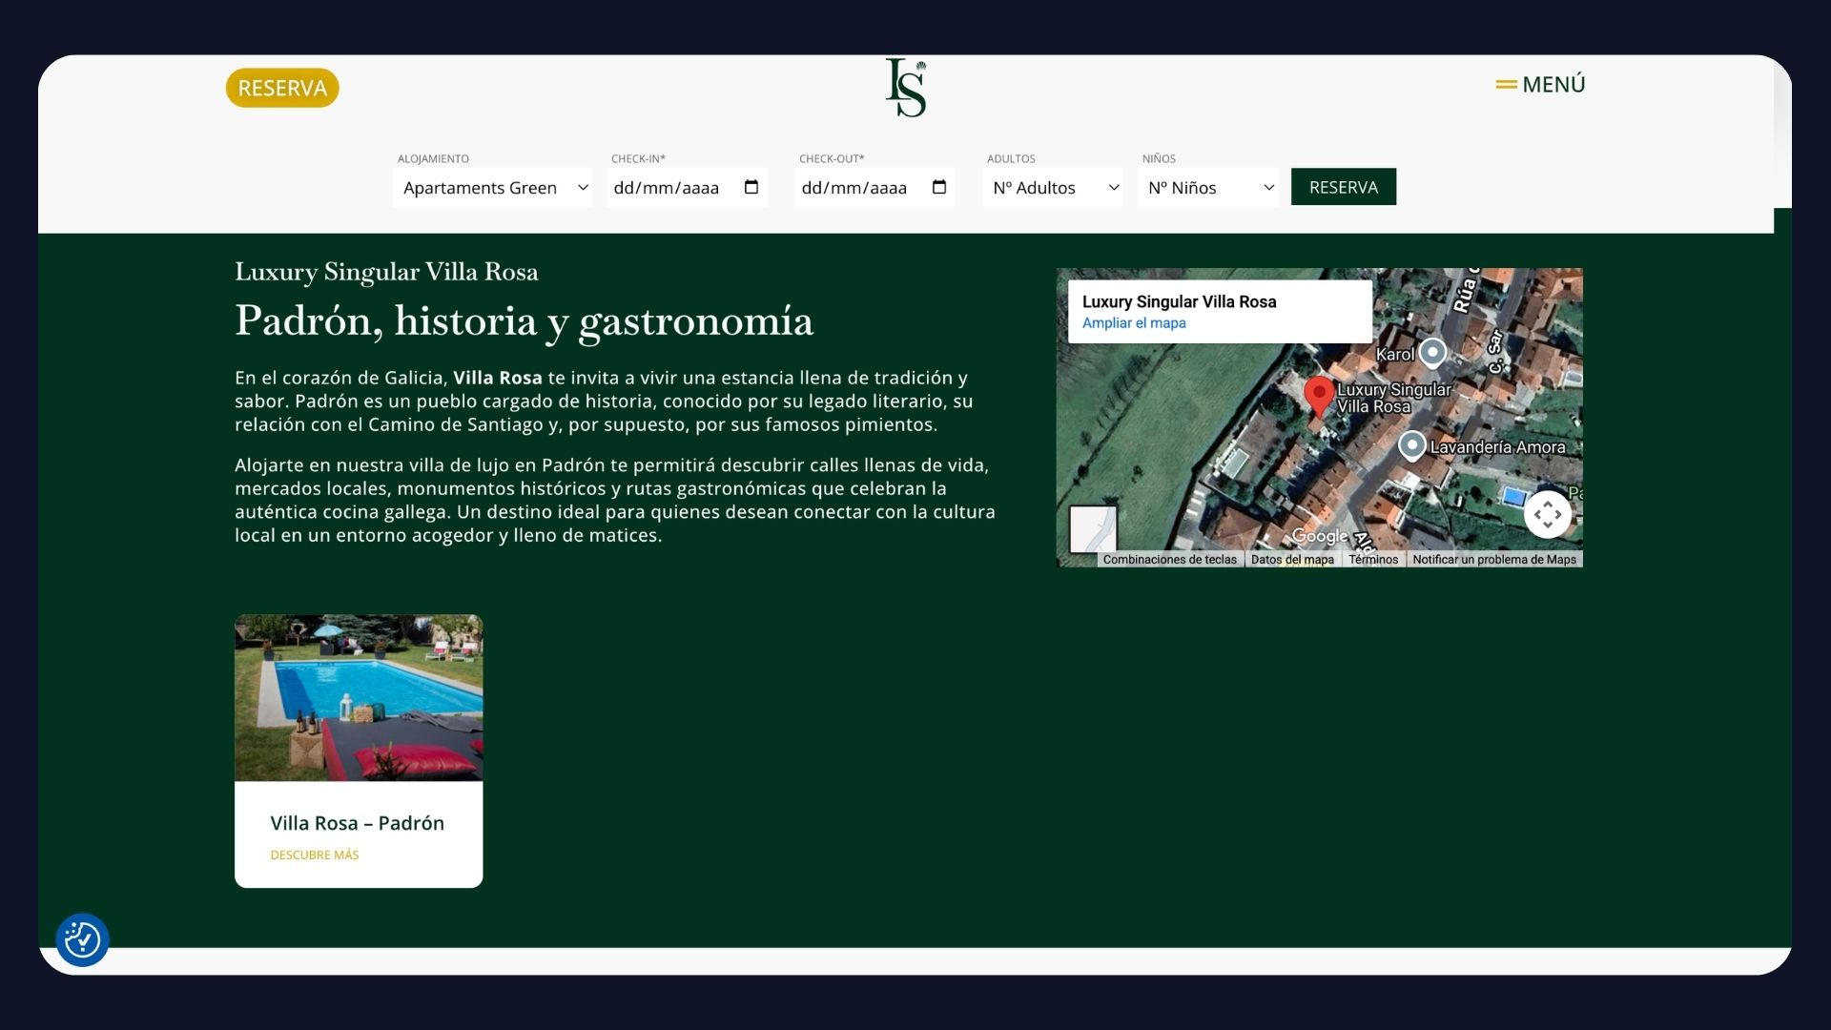Open the Nº Niños dropdown
Image resolution: width=1831 pixels, height=1030 pixels.
click(1208, 188)
